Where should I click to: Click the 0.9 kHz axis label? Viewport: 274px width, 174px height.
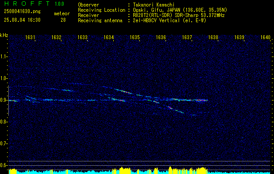(3, 100)
